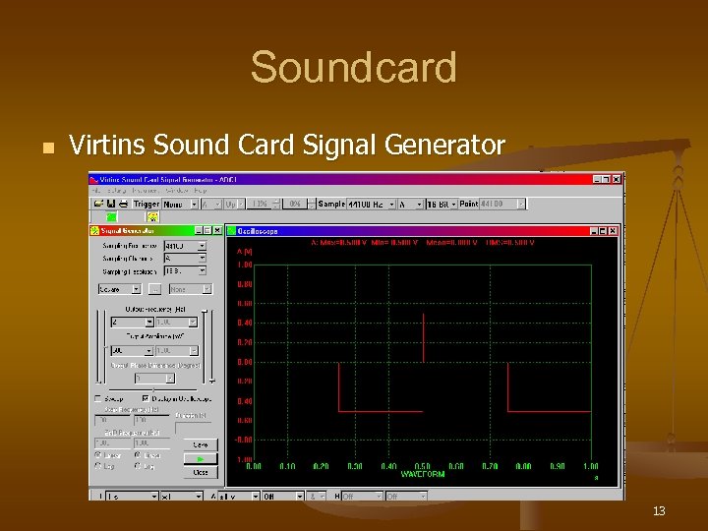Select the first Linear radio button
The height and width of the screenshot is (531, 708).
[97, 455]
